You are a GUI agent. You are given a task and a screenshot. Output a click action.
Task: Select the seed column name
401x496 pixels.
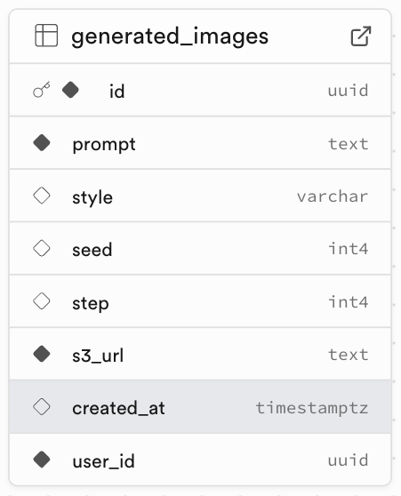point(92,250)
